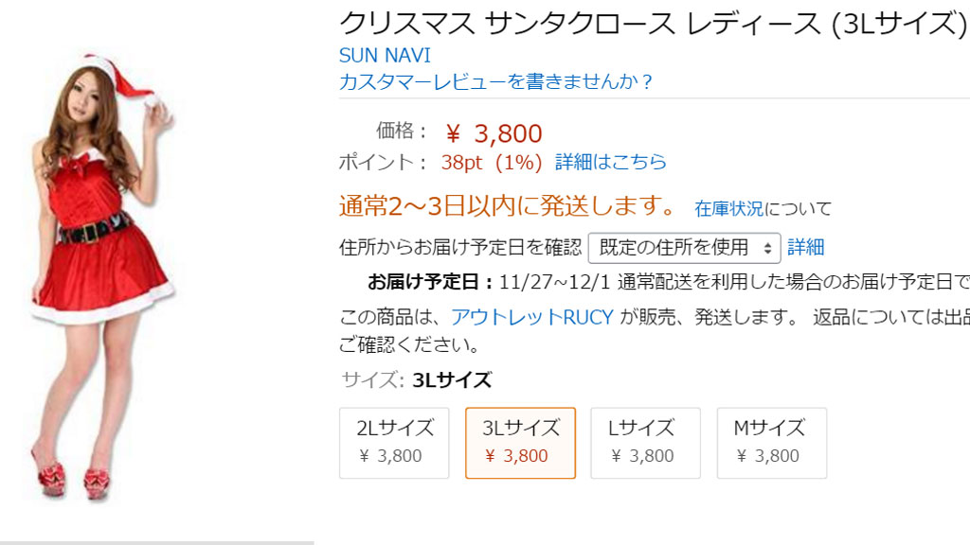Click the gray horizontal scrollbar under the image
970x545 pixels.
(x=157, y=543)
